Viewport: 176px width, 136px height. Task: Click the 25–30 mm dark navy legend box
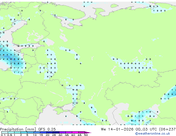[56, 132]
